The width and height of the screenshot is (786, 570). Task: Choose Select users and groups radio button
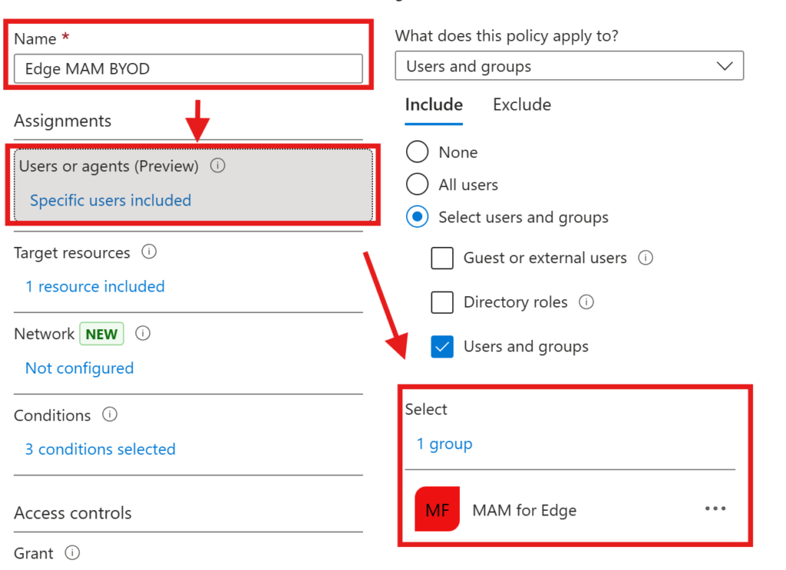tap(417, 217)
